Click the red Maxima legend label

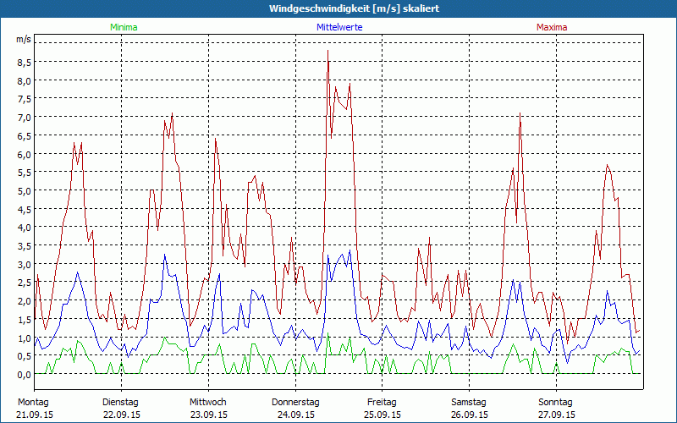(552, 27)
